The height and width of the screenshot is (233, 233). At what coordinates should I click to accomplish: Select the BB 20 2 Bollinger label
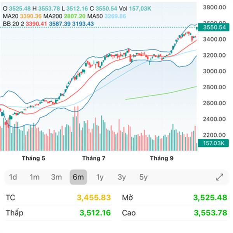(12, 24)
